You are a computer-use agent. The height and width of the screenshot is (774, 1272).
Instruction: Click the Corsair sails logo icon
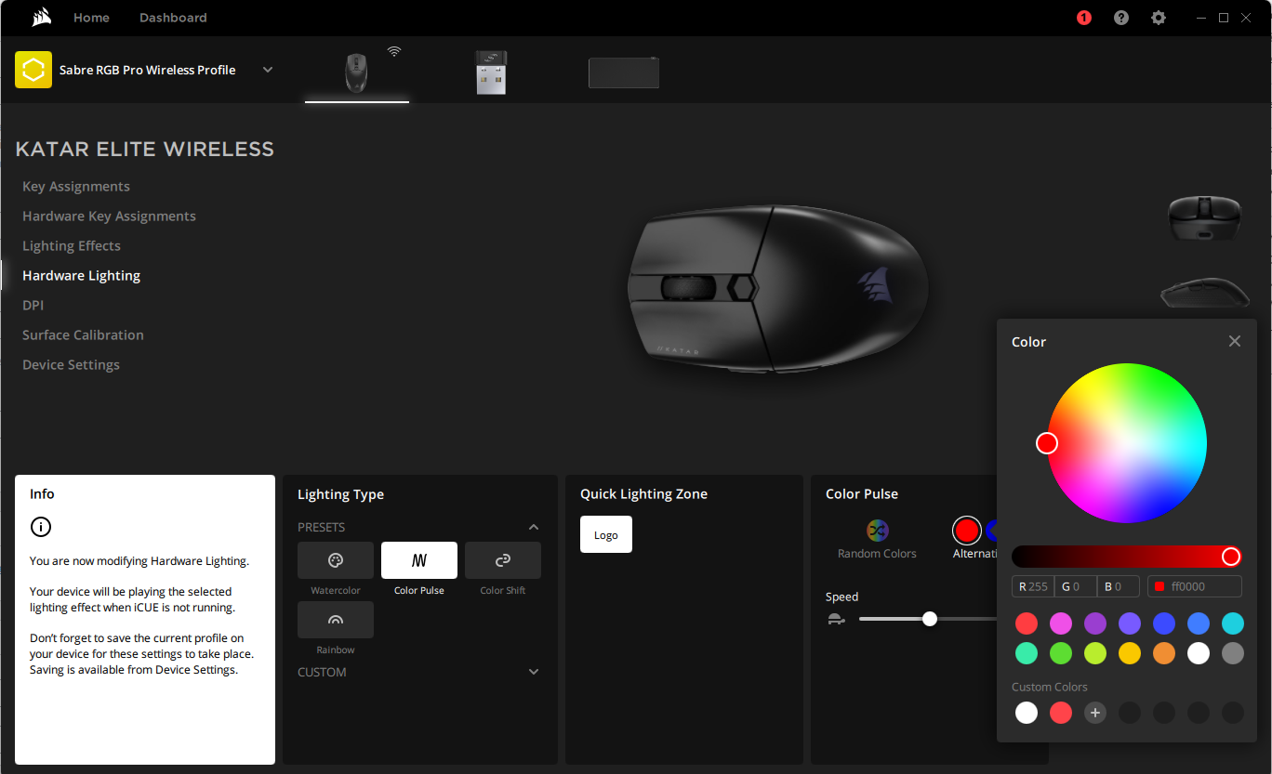(41, 17)
